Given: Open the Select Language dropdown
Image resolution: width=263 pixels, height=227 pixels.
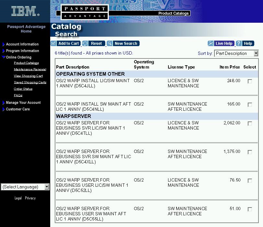Looking at the screenshot, I should (x=25, y=187).
